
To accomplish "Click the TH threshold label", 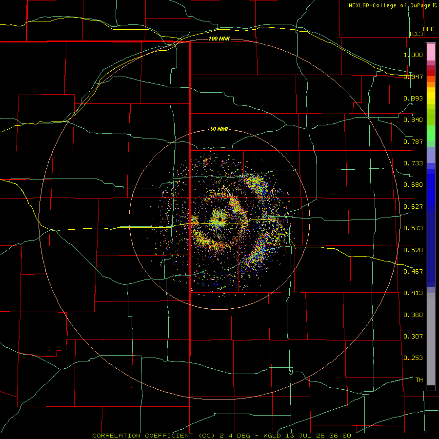I will pyautogui.click(x=419, y=380).
